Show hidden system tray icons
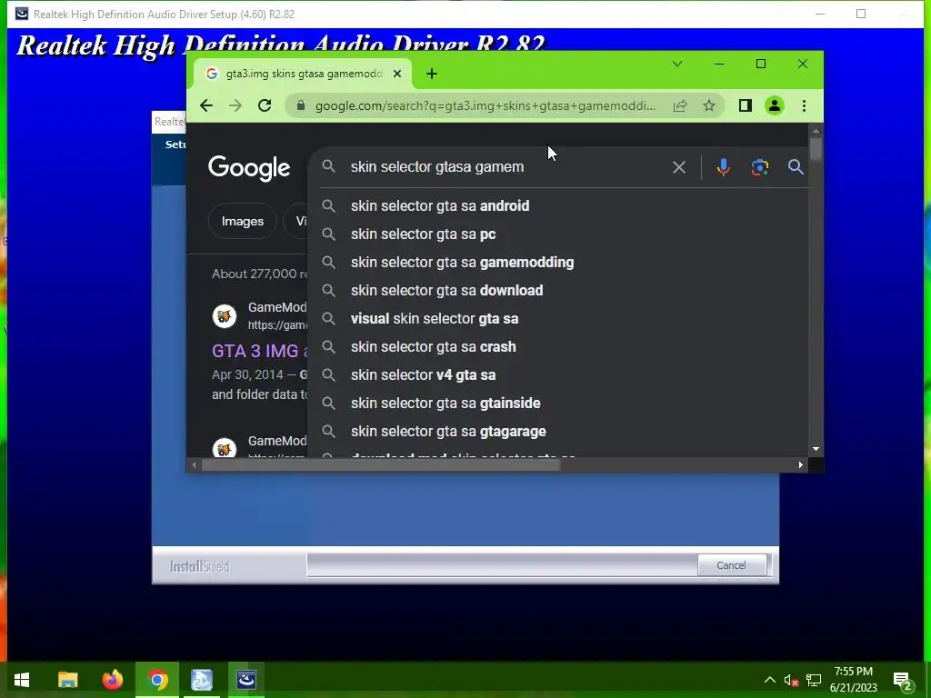931x698 pixels. tap(769, 680)
